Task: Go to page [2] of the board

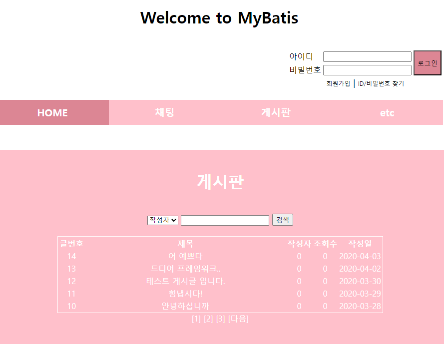Action: (x=208, y=319)
